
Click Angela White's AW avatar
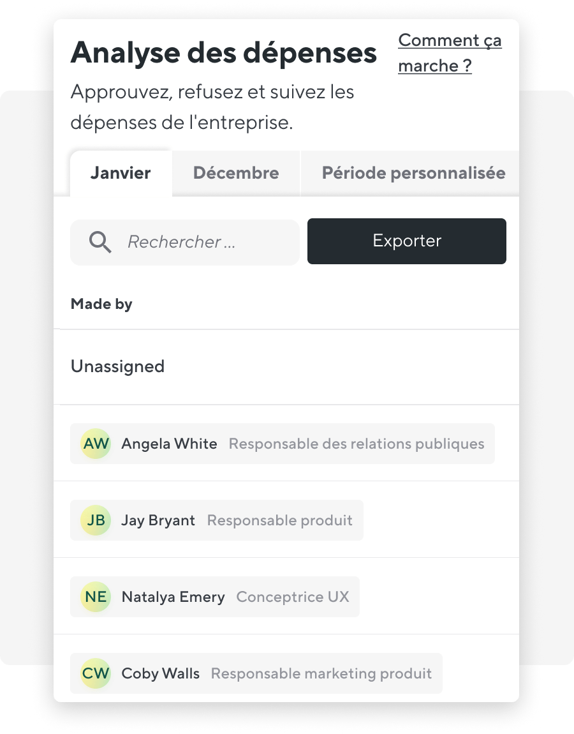click(96, 444)
